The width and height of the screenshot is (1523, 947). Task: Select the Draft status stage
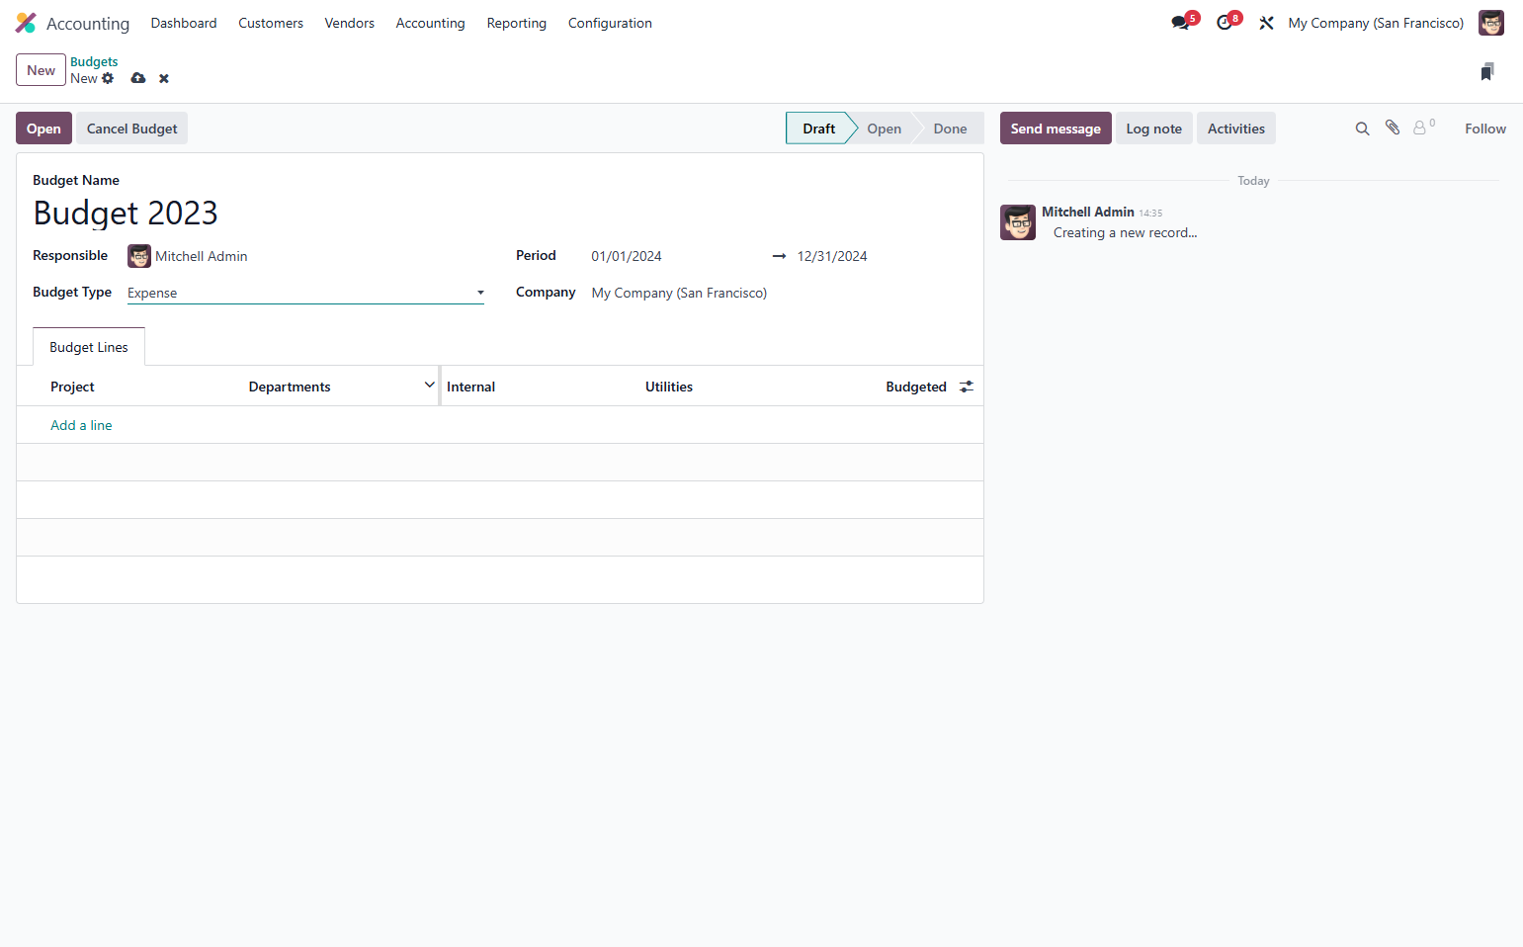818,129
